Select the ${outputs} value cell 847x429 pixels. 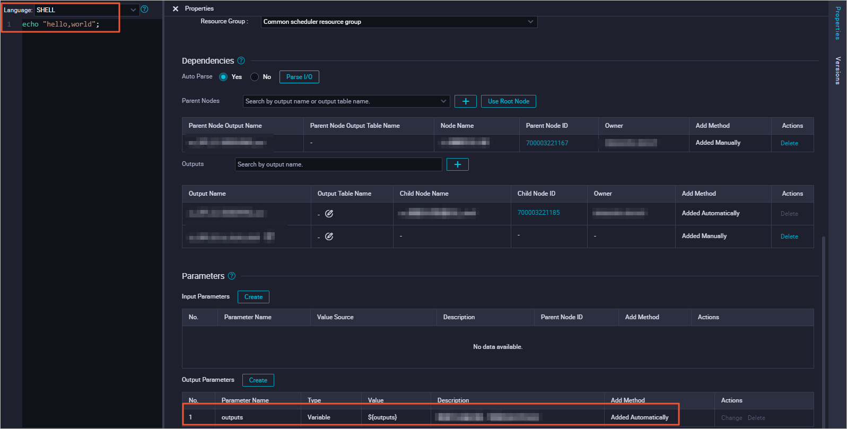382,417
